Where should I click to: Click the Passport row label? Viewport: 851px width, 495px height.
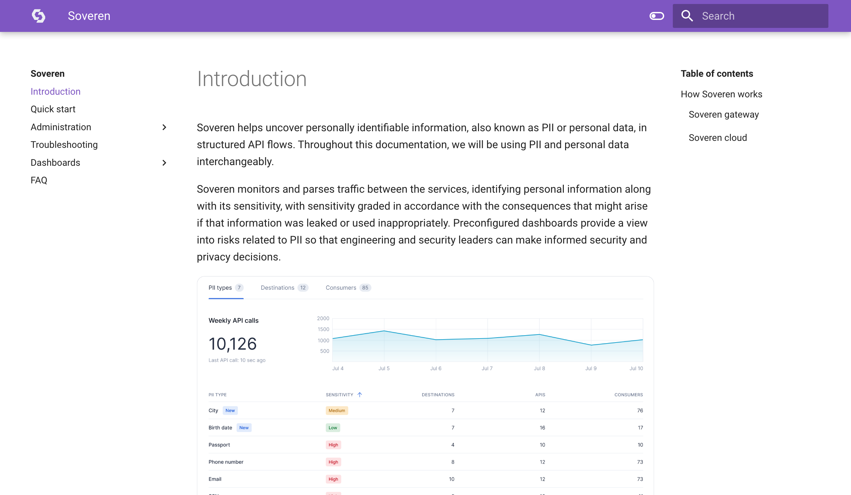219,445
